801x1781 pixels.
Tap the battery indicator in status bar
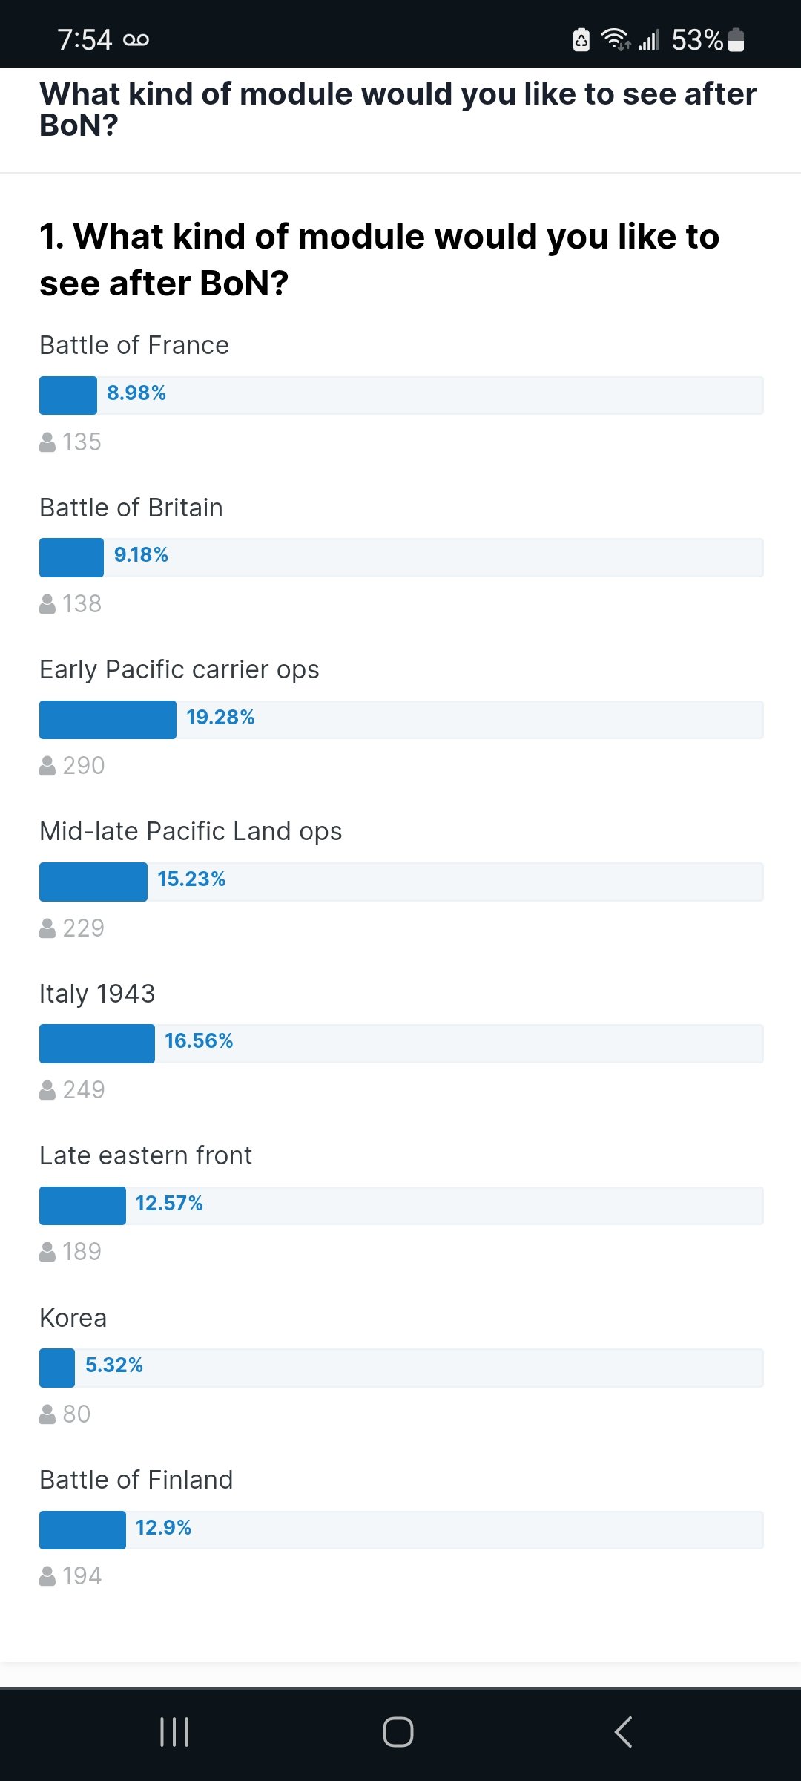(x=736, y=39)
